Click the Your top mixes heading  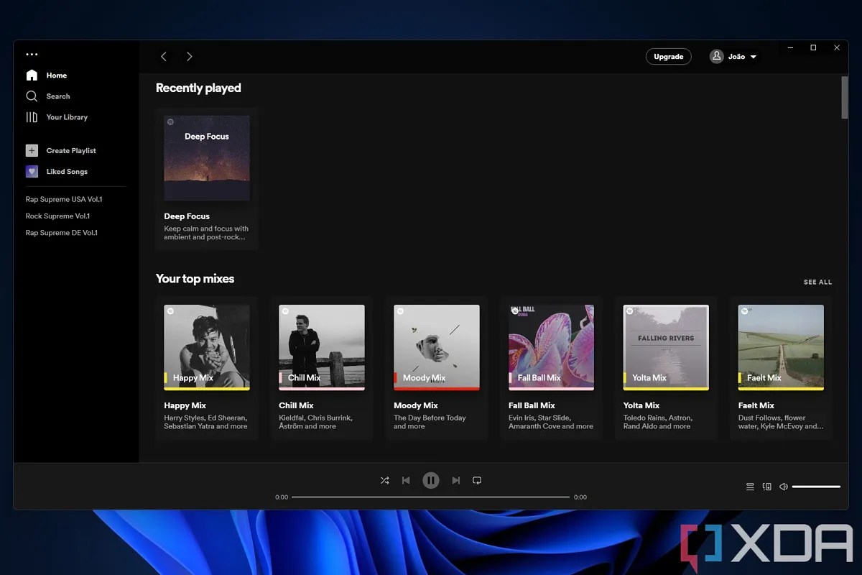195,279
